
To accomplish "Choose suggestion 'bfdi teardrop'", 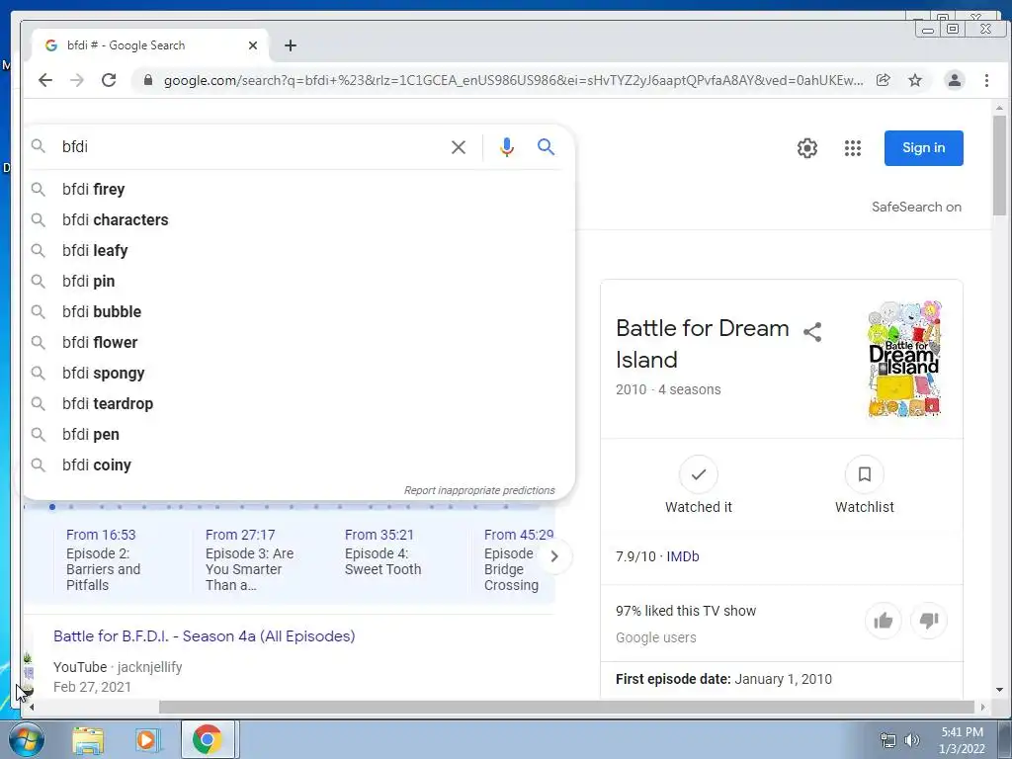I will tap(298, 404).
